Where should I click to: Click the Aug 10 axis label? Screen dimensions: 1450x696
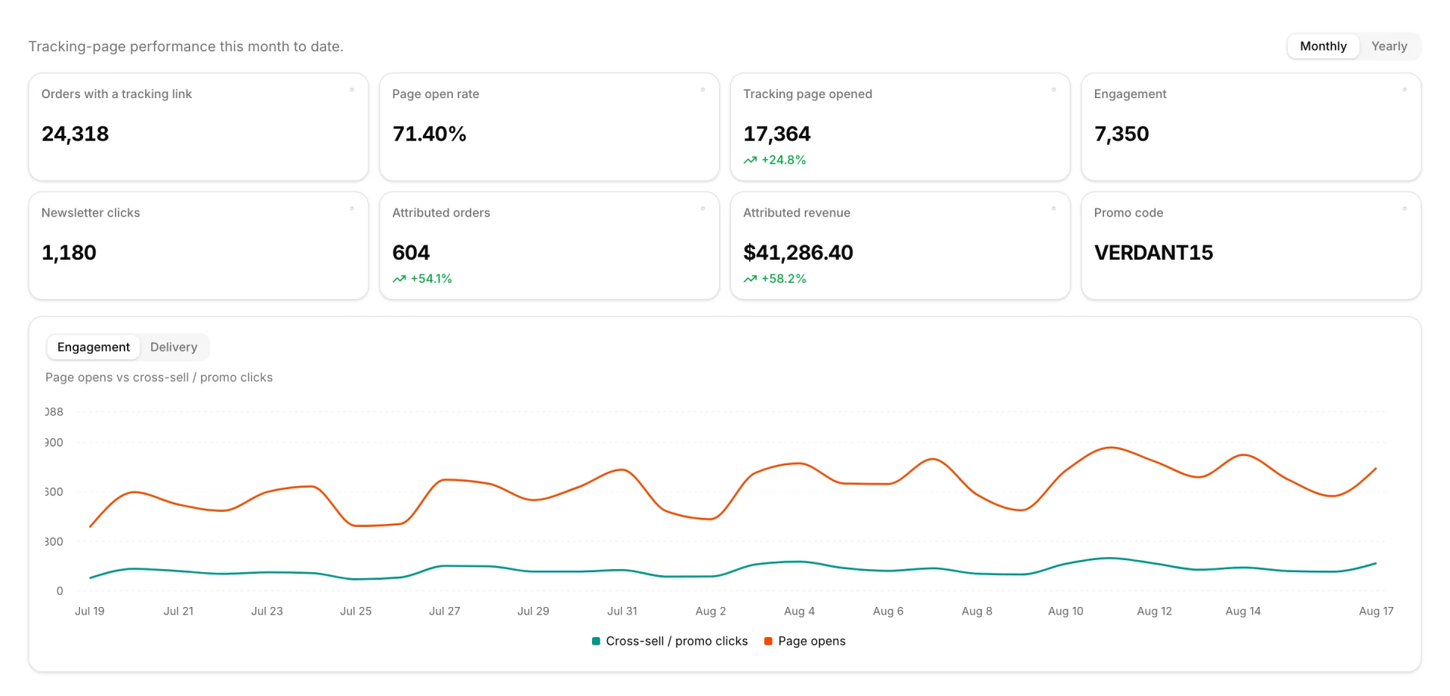(1066, 611)
